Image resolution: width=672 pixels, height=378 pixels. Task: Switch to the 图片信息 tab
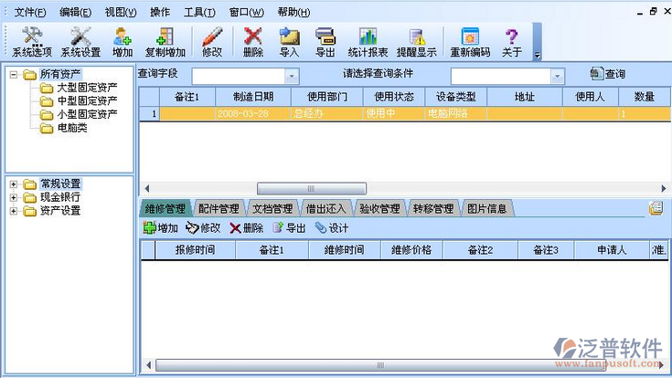[486, 208]
